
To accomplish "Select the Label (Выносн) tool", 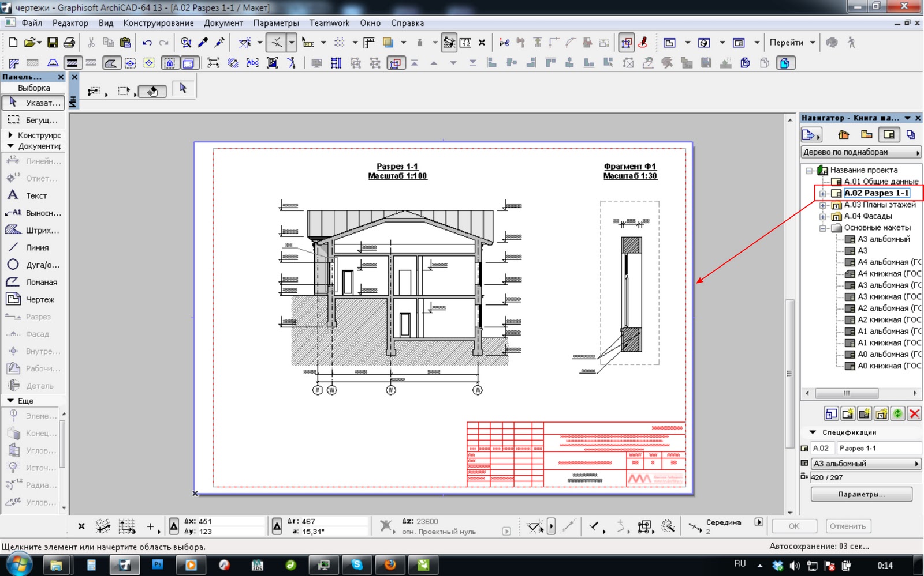I will coord(33,213).
